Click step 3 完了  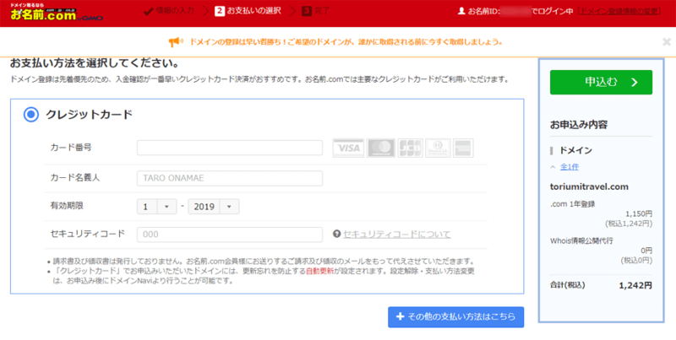tap(316, 11)
